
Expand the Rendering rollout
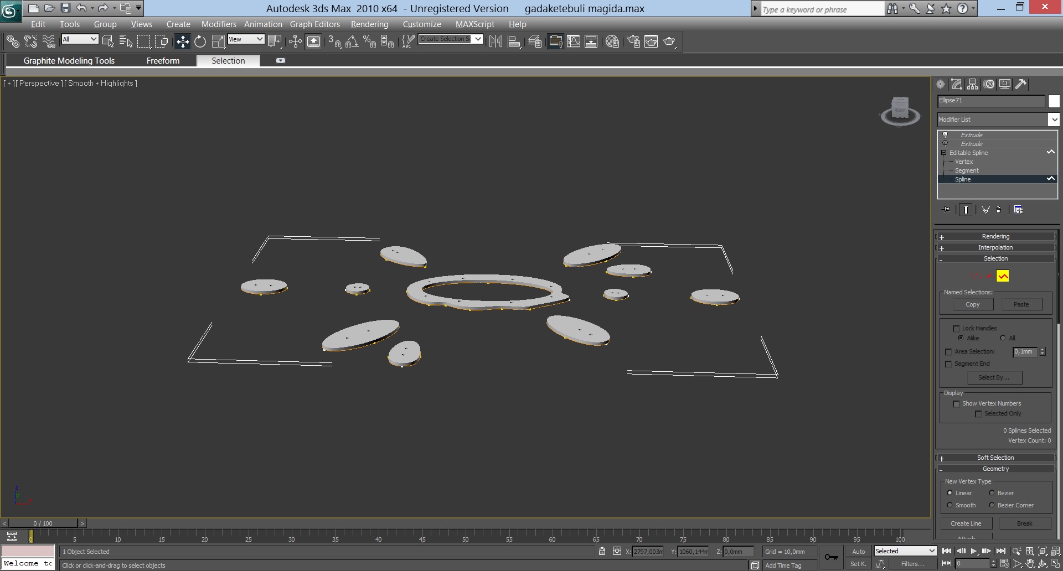click(x=995, y=237)
